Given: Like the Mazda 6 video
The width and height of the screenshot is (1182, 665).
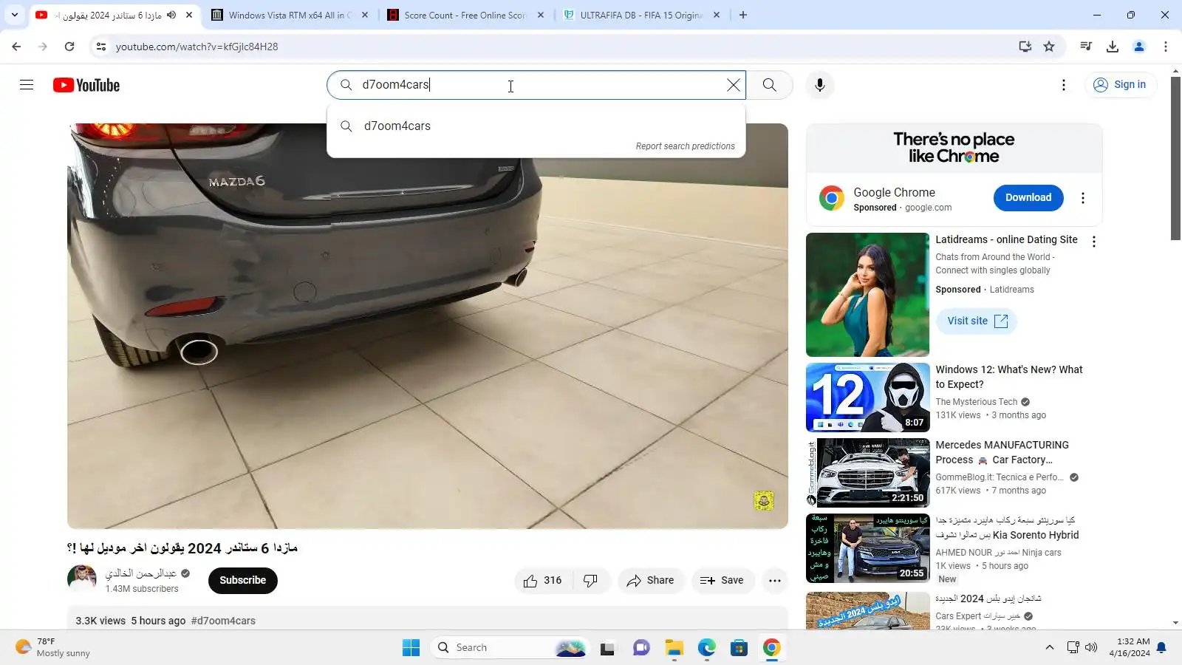Looking at the screenshot, I should click(543, 581).
